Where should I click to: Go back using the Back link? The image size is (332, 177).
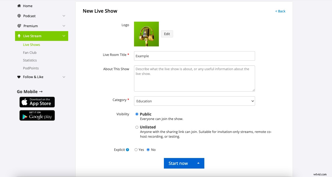pyautogui.click(x=280, y=11)
